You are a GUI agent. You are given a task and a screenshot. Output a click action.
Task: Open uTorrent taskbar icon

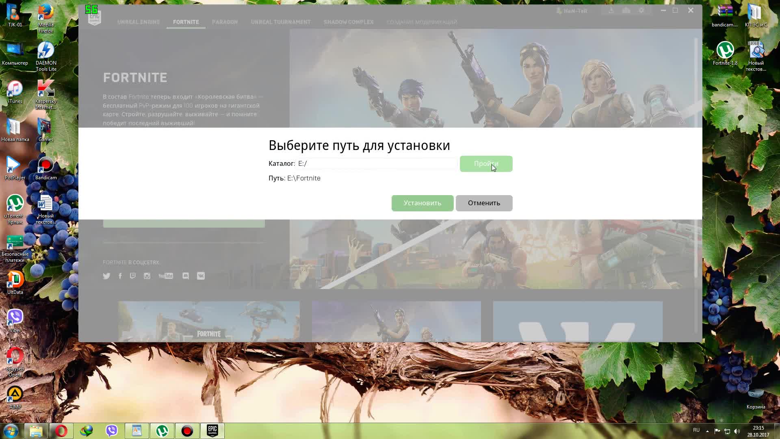click(162, 430)
